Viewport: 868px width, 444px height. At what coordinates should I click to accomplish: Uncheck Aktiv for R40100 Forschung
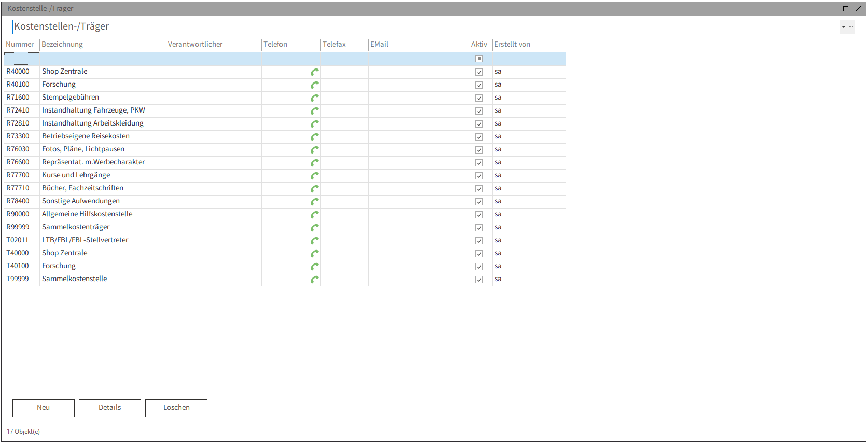point(479,85)
